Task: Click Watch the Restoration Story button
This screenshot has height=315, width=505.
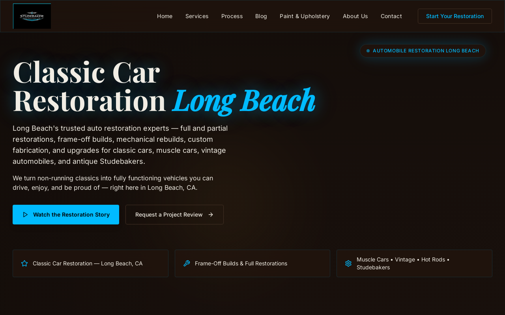Action: click(x=66, y=215)
